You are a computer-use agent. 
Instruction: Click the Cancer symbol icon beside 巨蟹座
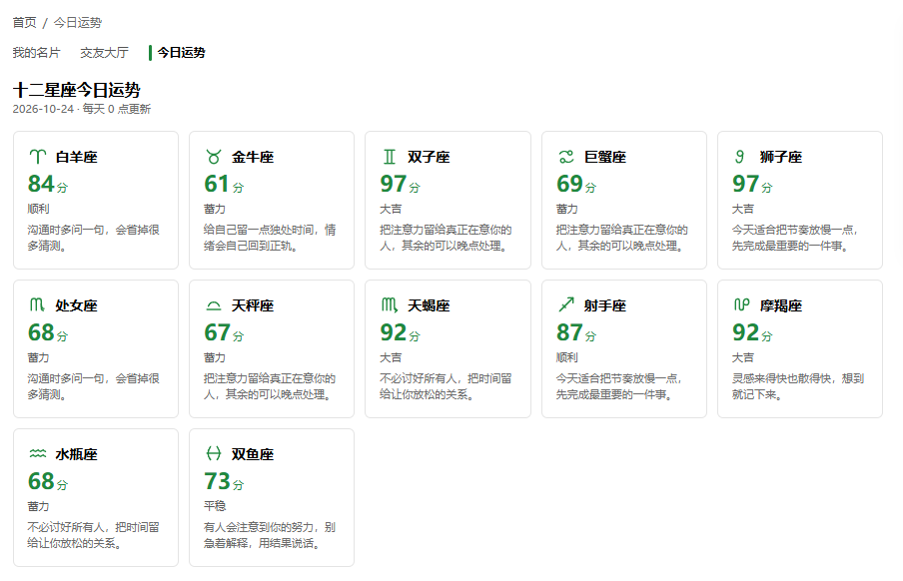coord(566,157)
